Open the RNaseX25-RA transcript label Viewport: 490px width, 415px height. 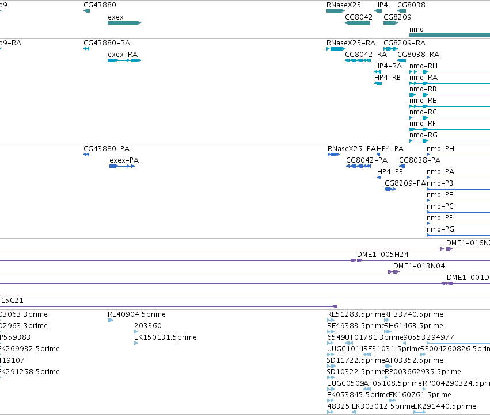[x=351, y=43]
